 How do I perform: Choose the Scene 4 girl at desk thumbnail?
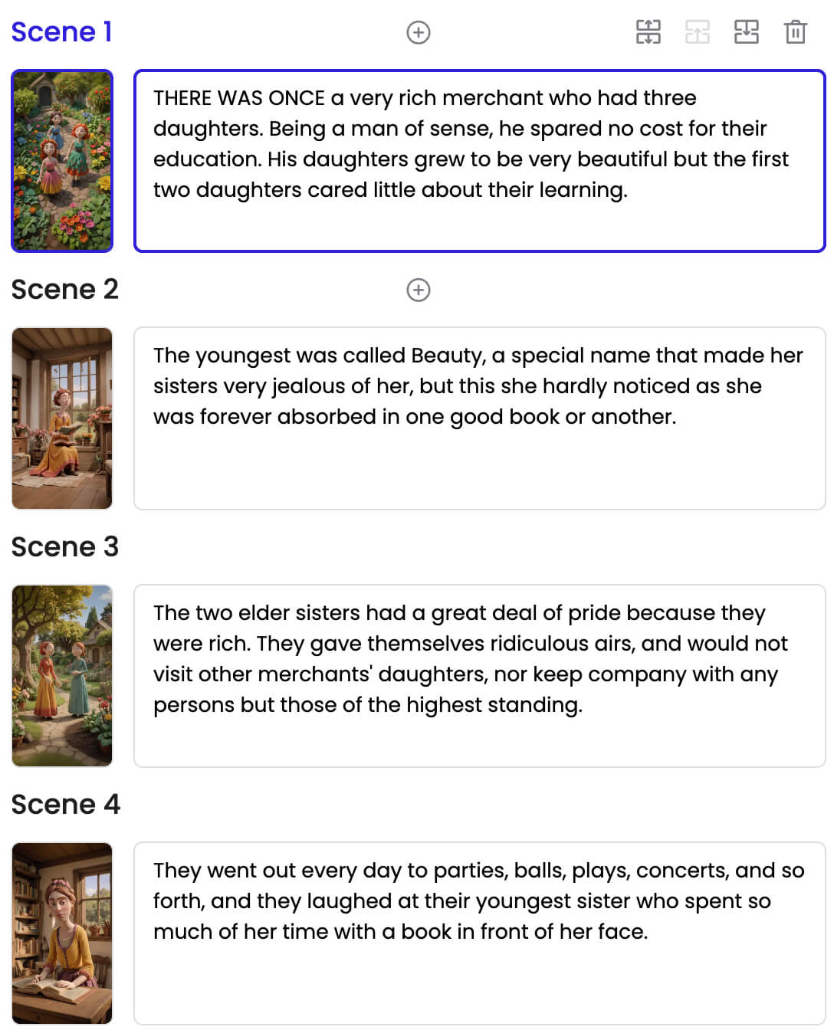pyautogui.click(x=62, y=933)
